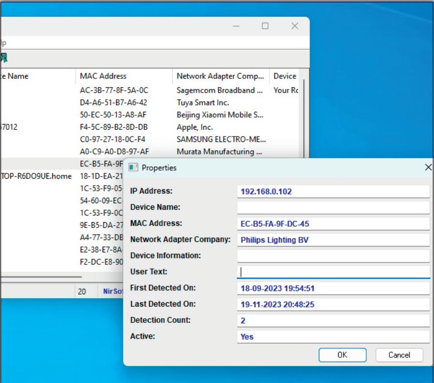Click the Detection Count field showing 2

point(333,321)
